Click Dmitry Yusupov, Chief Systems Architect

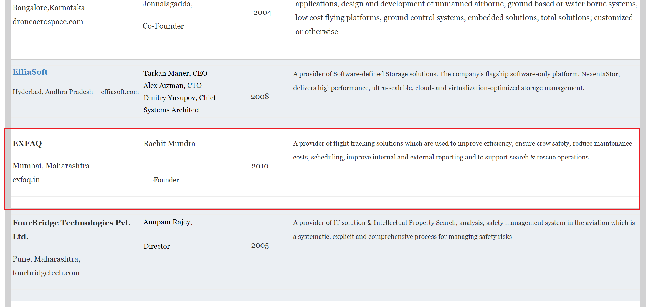pos(179,104)
